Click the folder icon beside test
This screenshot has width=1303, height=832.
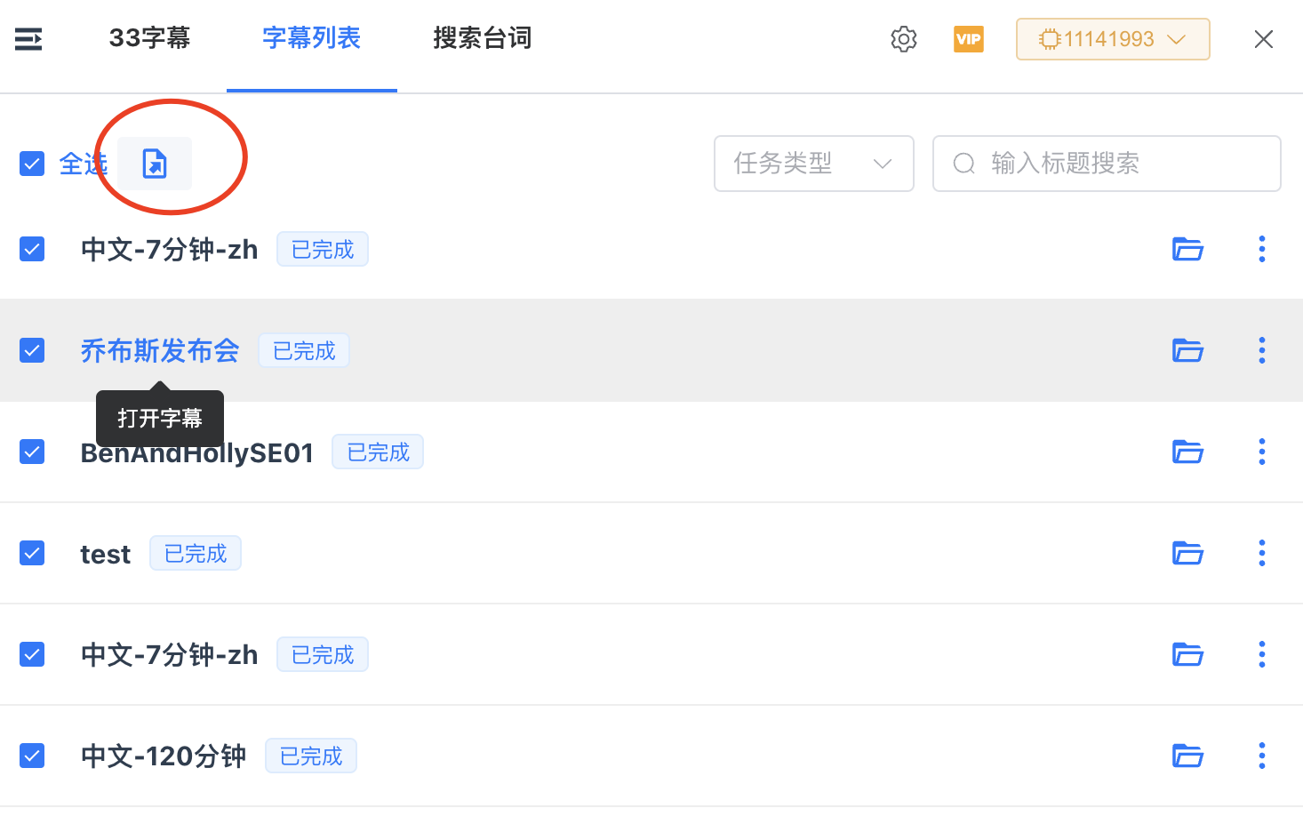coord(1187,553)
